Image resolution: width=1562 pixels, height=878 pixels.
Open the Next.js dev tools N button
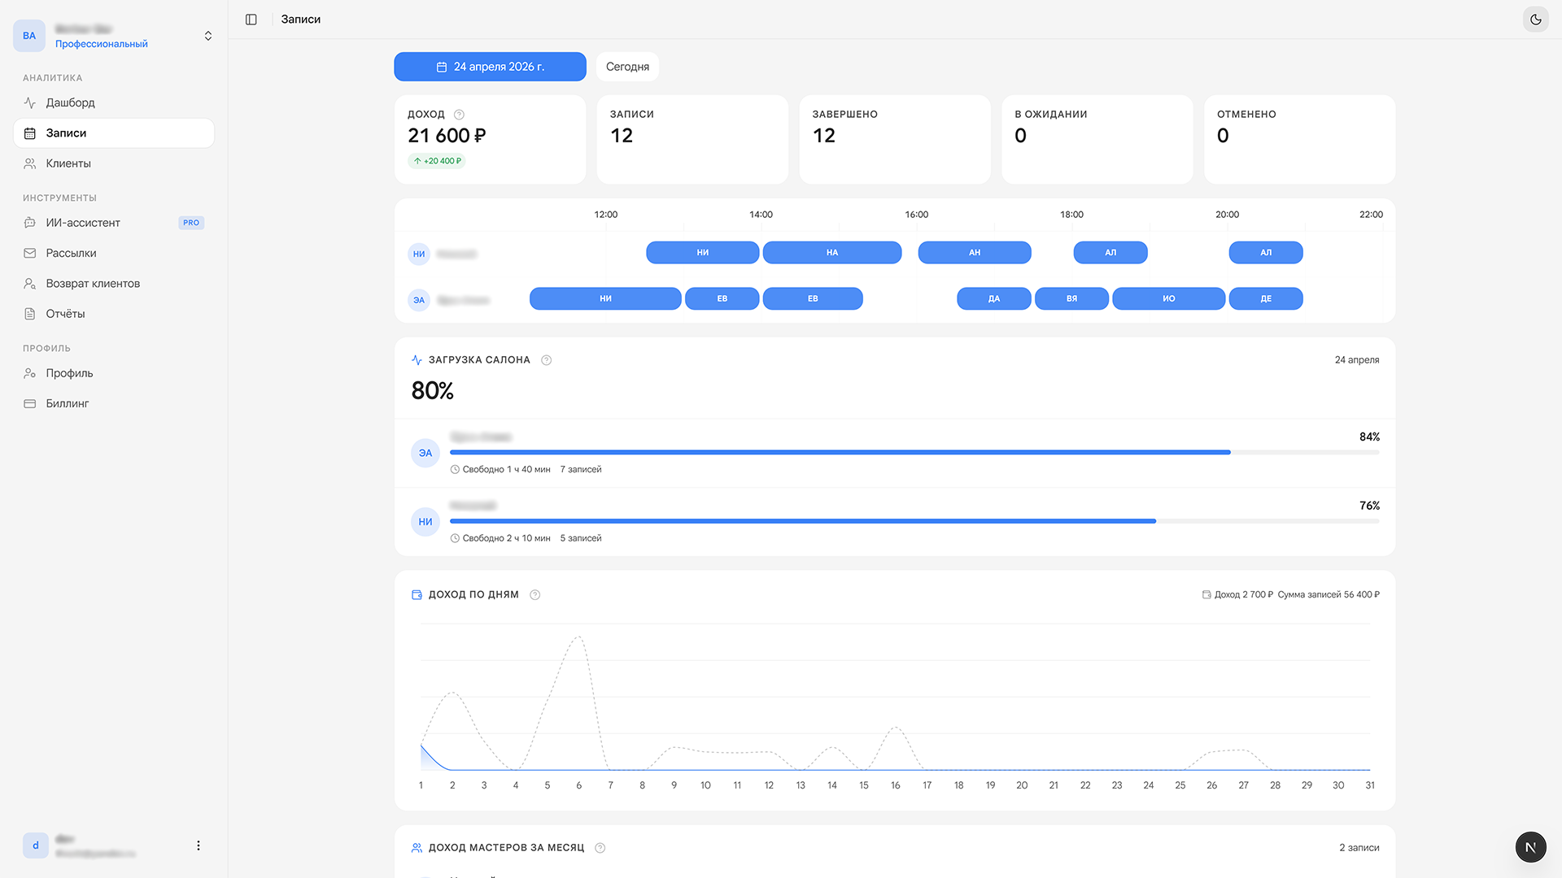point(1530,847)
